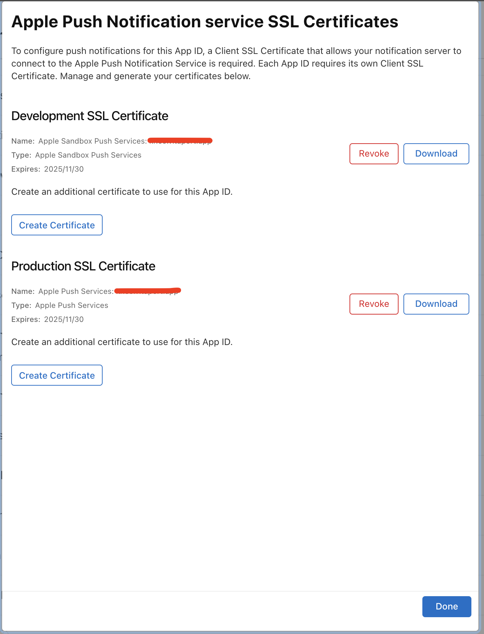Create Certificate under Development SSL Certificate

tap(57, 225)
